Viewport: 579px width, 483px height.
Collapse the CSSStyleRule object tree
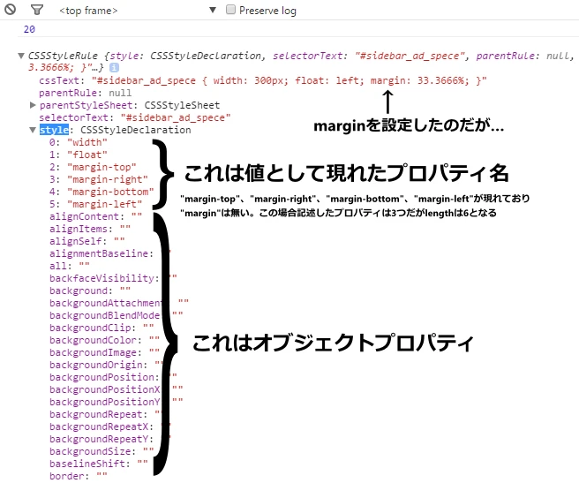(x=21, y=56)
